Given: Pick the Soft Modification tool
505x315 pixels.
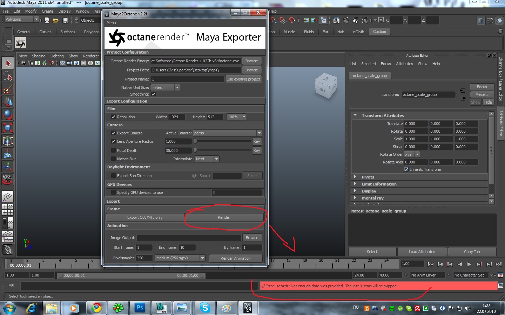Looking at the screenshot, I should click(8, 154).
